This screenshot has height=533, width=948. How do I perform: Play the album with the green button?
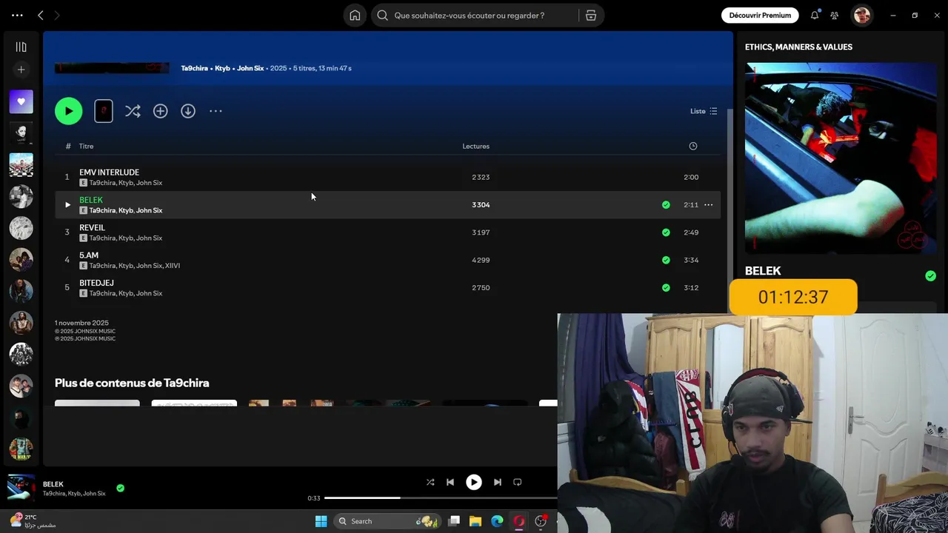[x=68, y=111]
